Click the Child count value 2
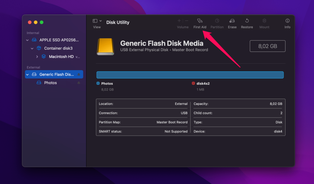314x184 pixels. 281,113
